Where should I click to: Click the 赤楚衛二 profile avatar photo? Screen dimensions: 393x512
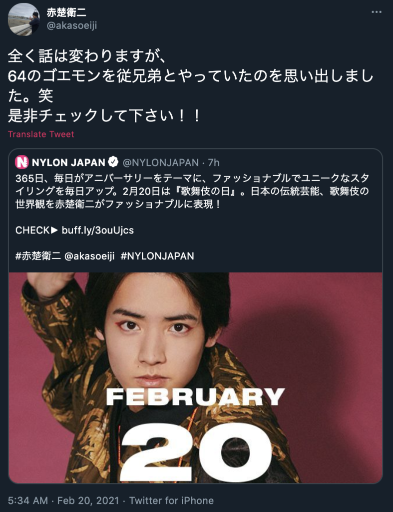(23, 19)
